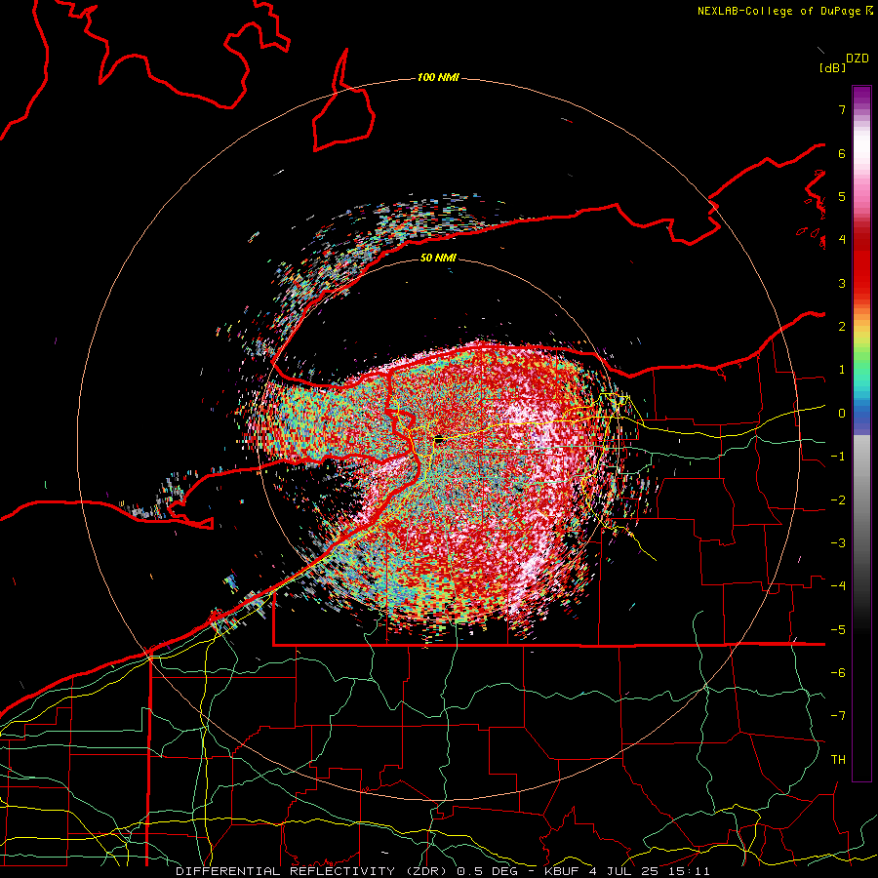The width and height of the screenshot is (878, 878).
Task: Select the 100 NMI range ring label
Action: (438, 77)
